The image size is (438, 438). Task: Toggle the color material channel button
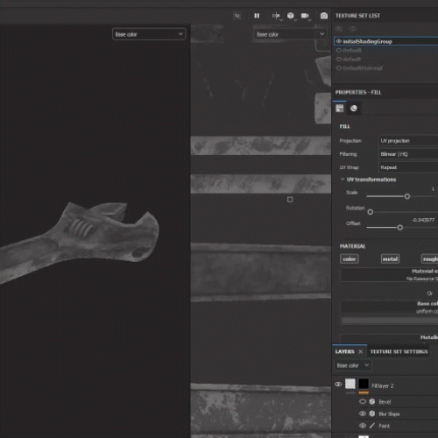point(350,259)
